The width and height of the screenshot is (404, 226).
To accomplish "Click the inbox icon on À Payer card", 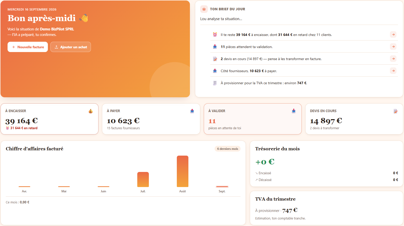I will 192,111.
